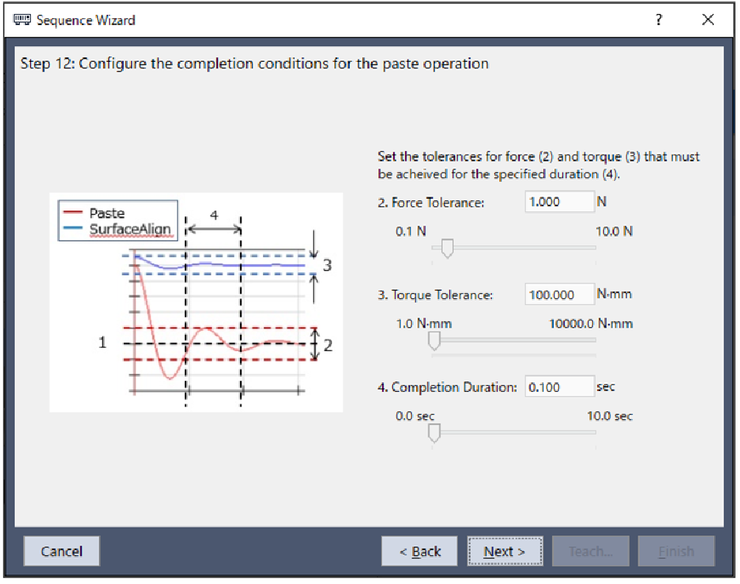Image resolution: width=740 pixels, height=584 pixels.
Task: Click the question mark help button
Action: [x=659, y=21]
